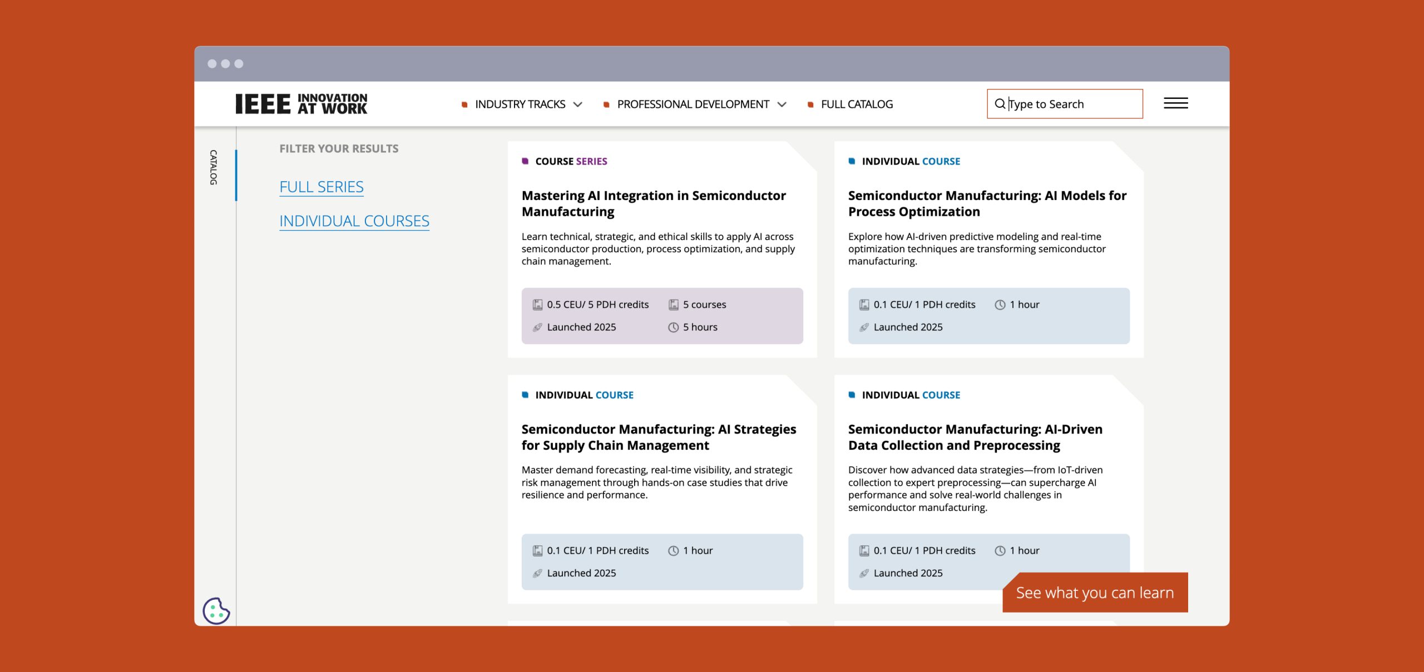
Task: Click the rocket icon in series card
Action: pyautogui.click(x=537, y=327)
